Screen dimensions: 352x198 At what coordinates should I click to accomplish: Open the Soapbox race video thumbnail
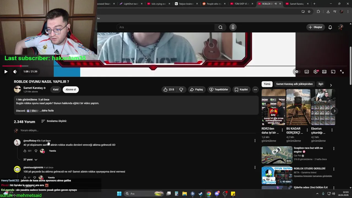(277, 155)
